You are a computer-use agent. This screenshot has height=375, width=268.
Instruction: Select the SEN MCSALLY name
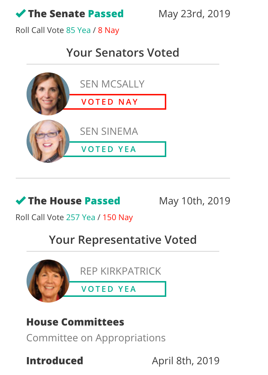(x=112, y=84)
